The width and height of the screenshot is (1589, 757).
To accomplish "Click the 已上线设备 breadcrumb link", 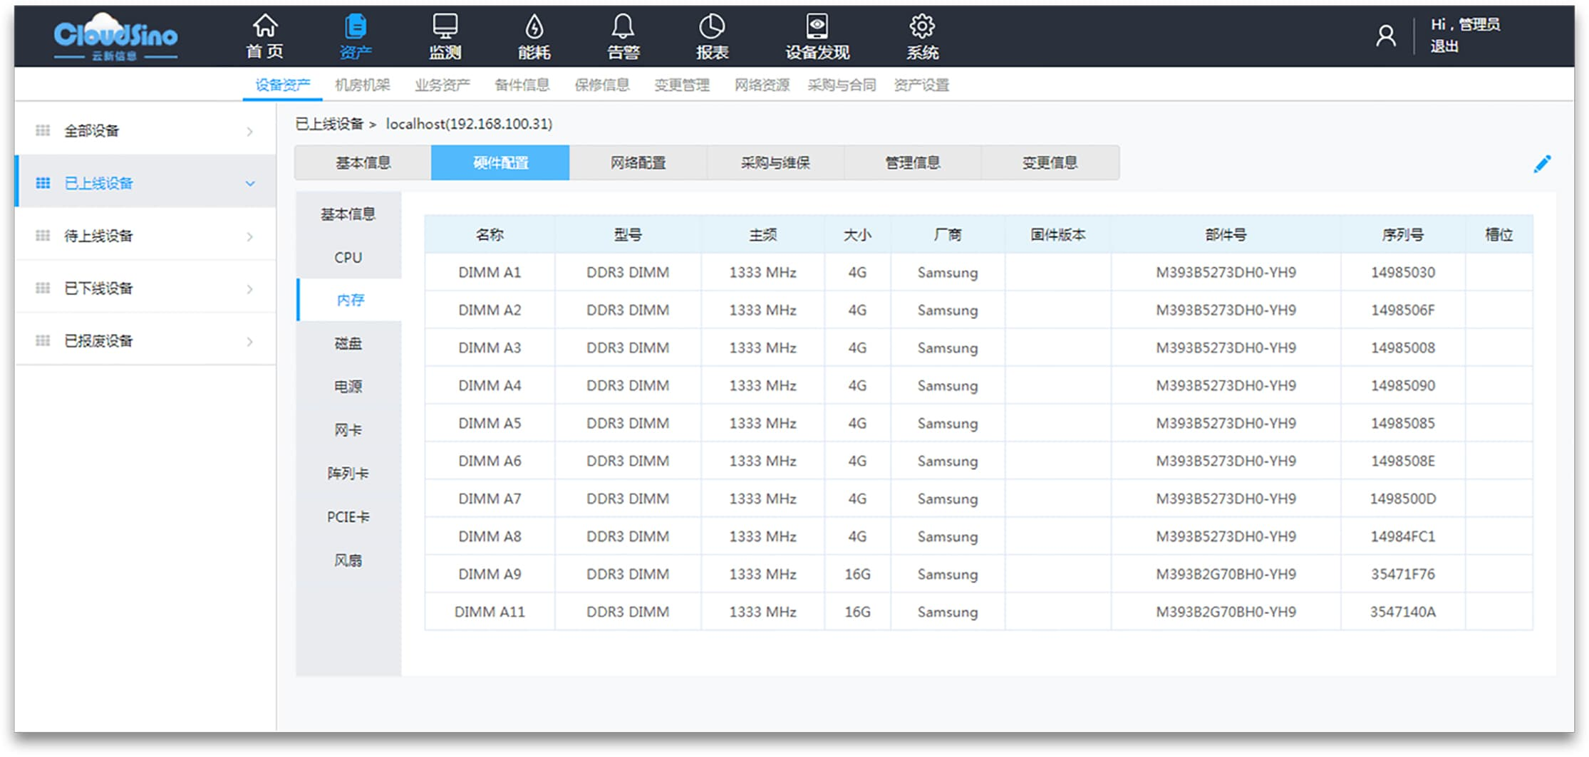I will pyautogui.click(x=329, y=124).
